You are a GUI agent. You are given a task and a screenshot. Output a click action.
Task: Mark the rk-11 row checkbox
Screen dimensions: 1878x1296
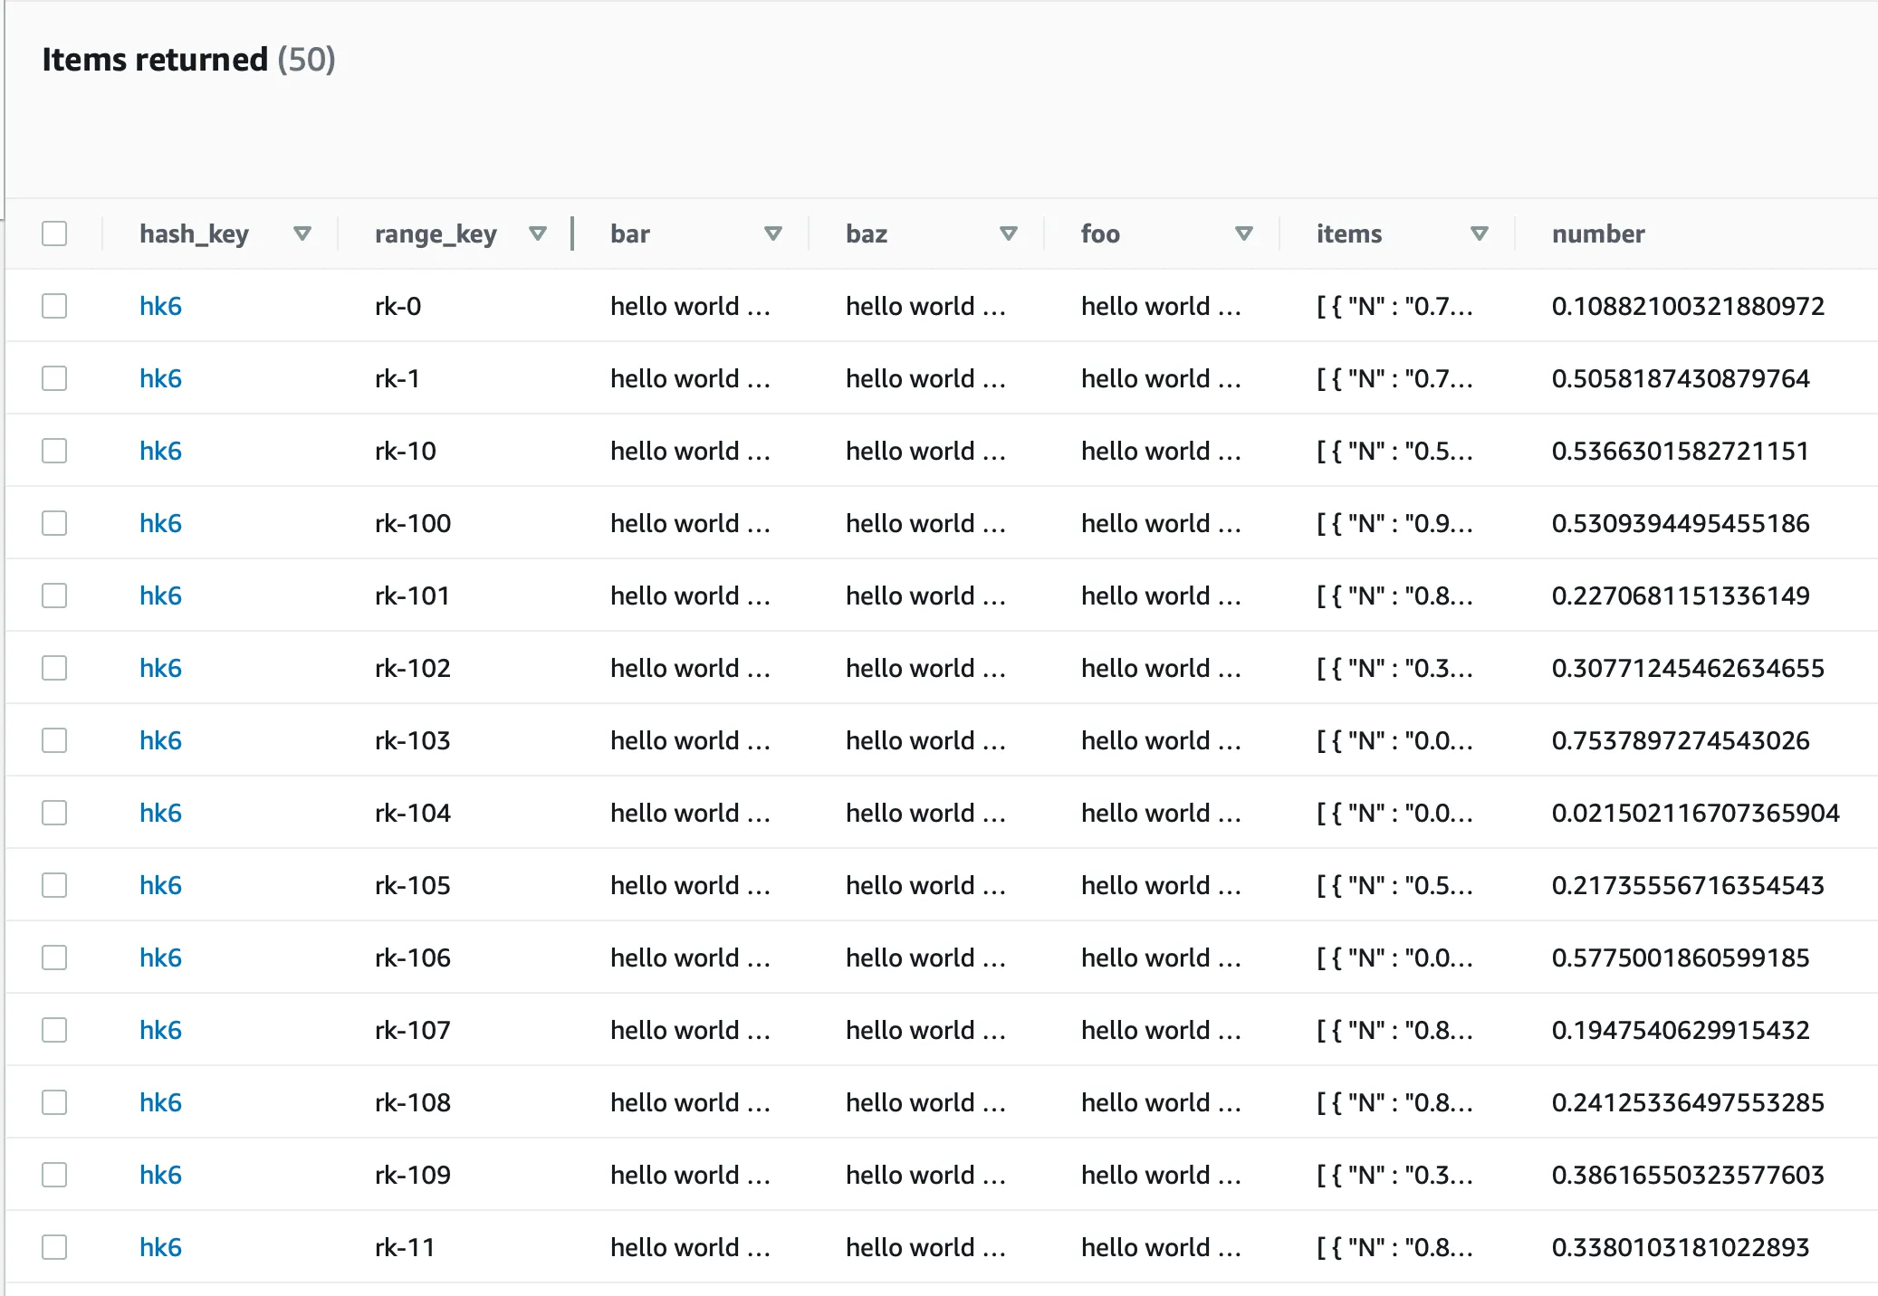pos(54,1247)
